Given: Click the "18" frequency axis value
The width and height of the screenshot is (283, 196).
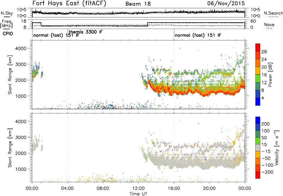Looking at the screenshot, I should tap(24, 21).
